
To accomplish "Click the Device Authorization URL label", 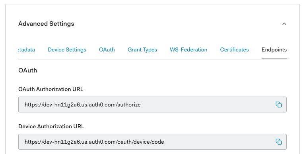I will [51, 126].
